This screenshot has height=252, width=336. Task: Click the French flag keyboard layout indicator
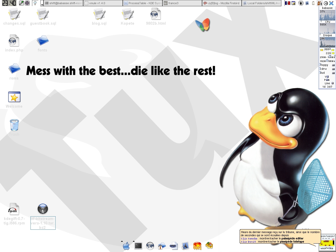[288, 3]
